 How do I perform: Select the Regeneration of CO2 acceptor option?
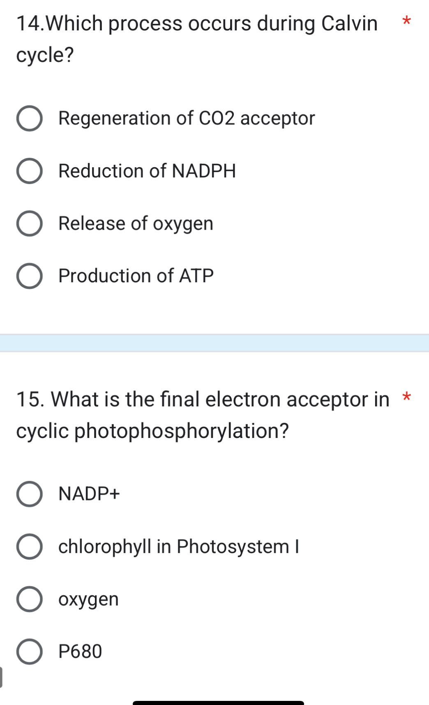coord(30,118)
